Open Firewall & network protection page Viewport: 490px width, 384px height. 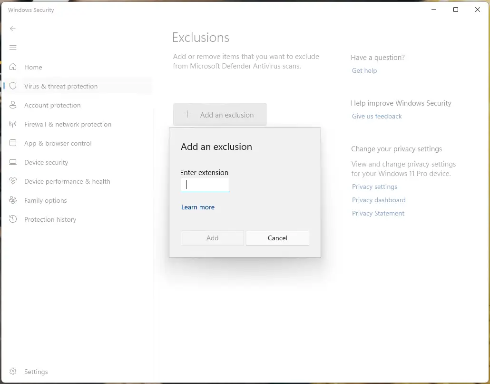tap(68, 124)
